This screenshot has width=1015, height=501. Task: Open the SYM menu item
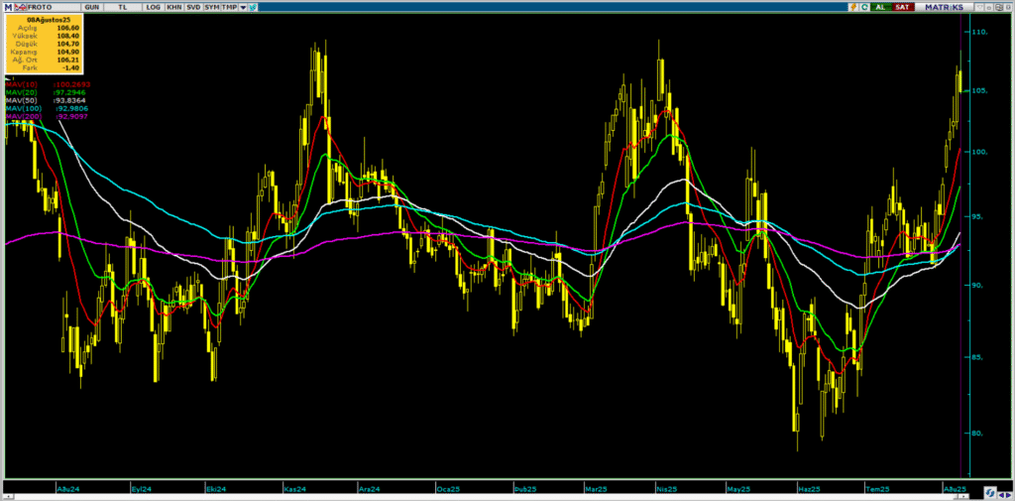pyautogui.click(x=212, y=7)
